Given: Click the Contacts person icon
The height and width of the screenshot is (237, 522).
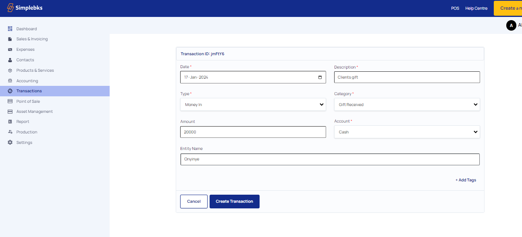Looking at the screenshot, I should click(x=10, y=60).
